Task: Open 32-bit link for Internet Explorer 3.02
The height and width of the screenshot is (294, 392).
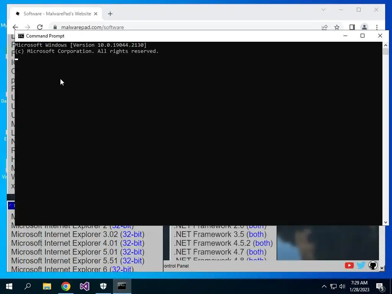Action: (132, 234)
